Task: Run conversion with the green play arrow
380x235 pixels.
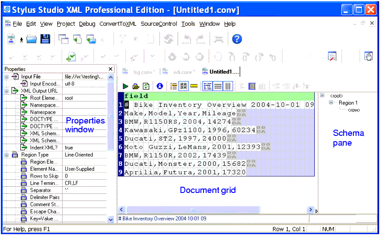Action: (x=125, y=86)
